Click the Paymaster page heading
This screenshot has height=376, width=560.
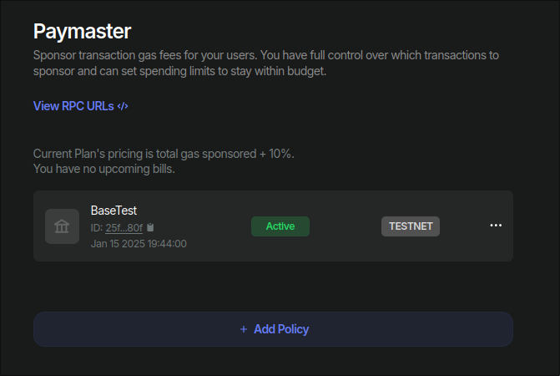point(82,32)
